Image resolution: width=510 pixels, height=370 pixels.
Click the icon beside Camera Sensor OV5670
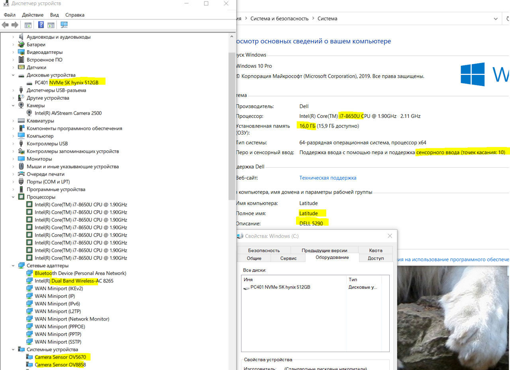point(29,357)
